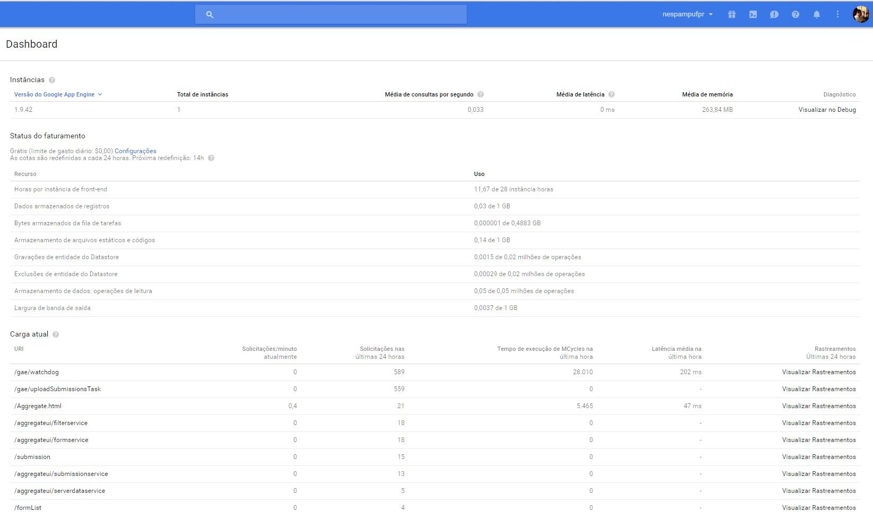Click the user profile avatar
Viewport: 873px width, 512px height.
[860, 14]
